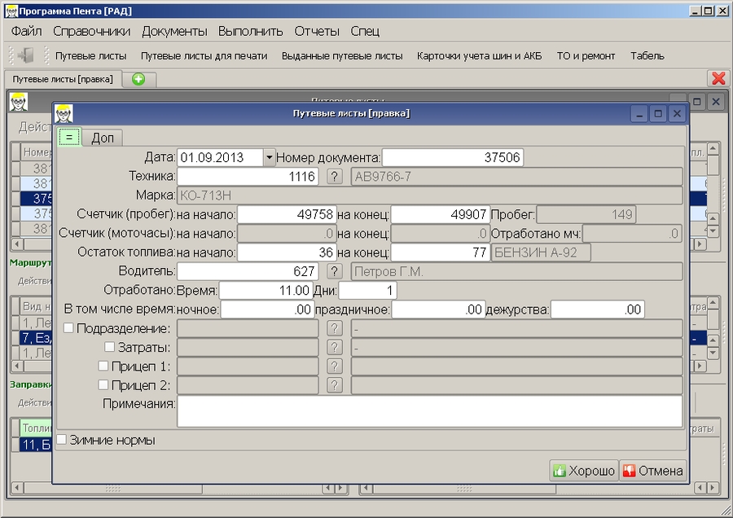Tick the Зимние нормы checkbox

click(x=61, y=440)
